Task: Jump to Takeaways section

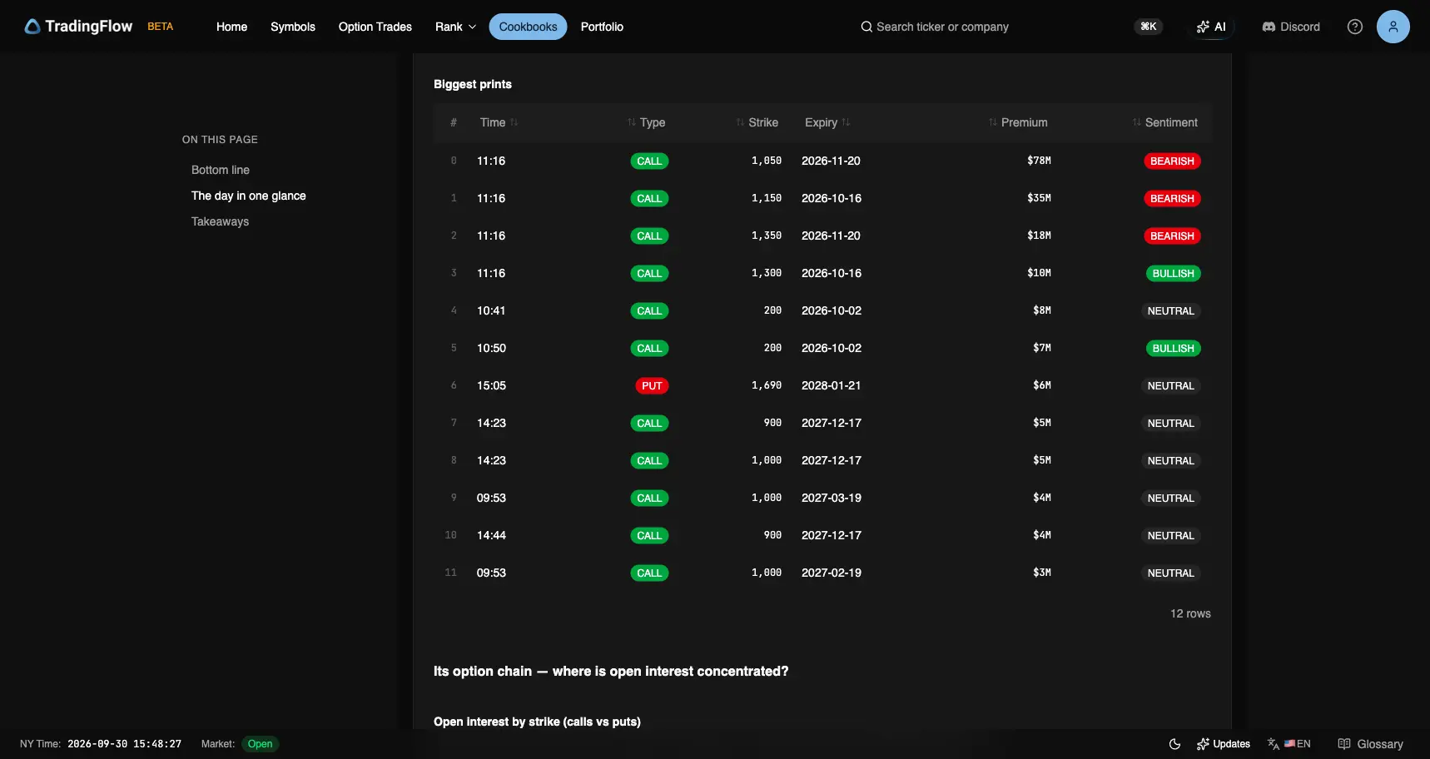Action: (220, 221)
